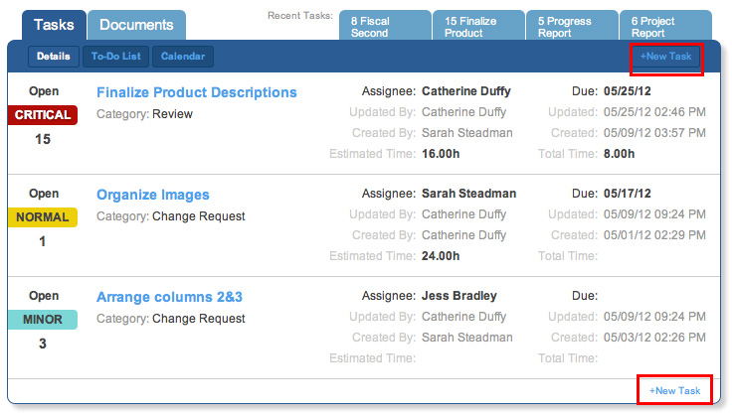
Task: Open recent task 6 Project Report
Action: 665,26
